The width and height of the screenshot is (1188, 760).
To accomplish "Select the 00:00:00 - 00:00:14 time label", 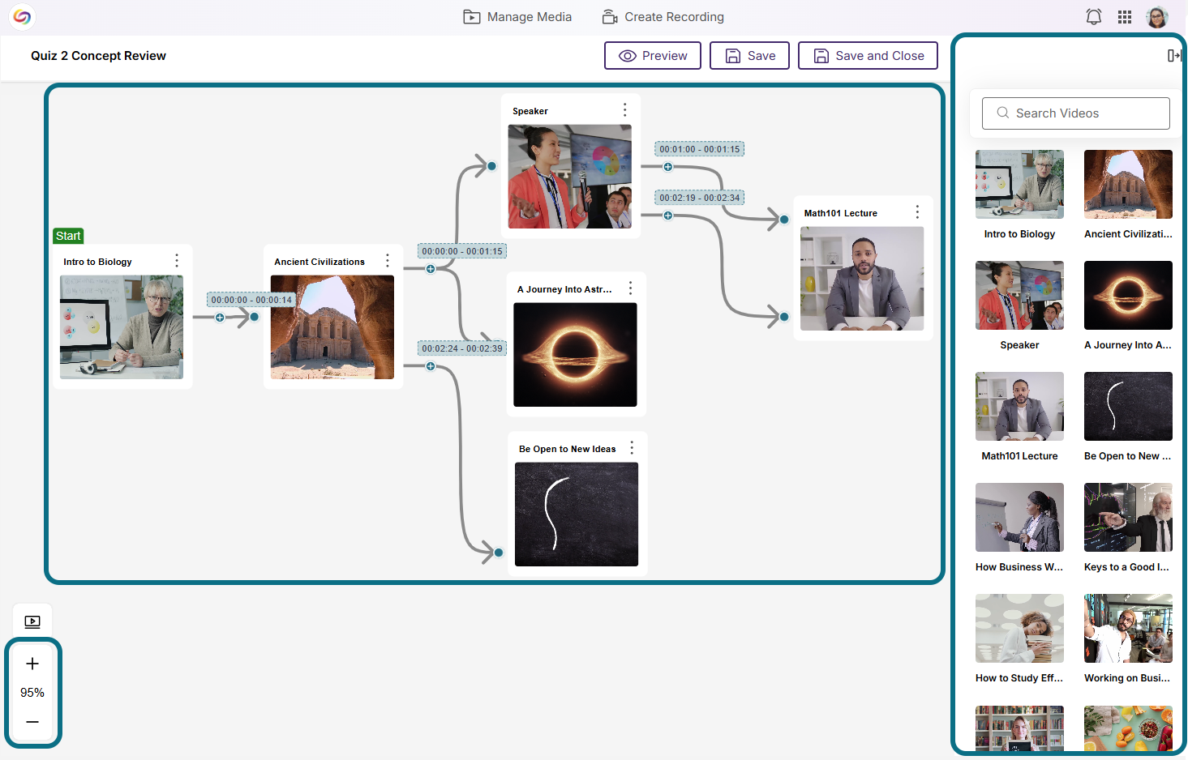I will coord(251,300).
